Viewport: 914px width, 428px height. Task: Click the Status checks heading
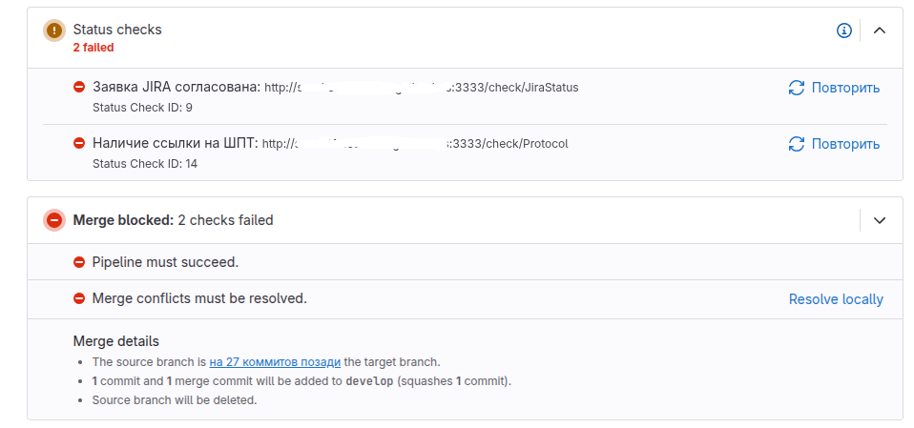point(117,30)
